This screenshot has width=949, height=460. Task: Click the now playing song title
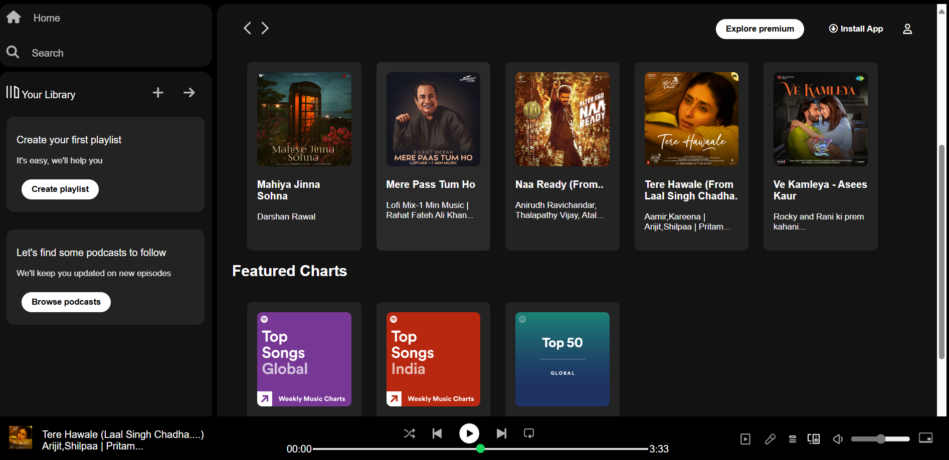(x=123, y=434)
